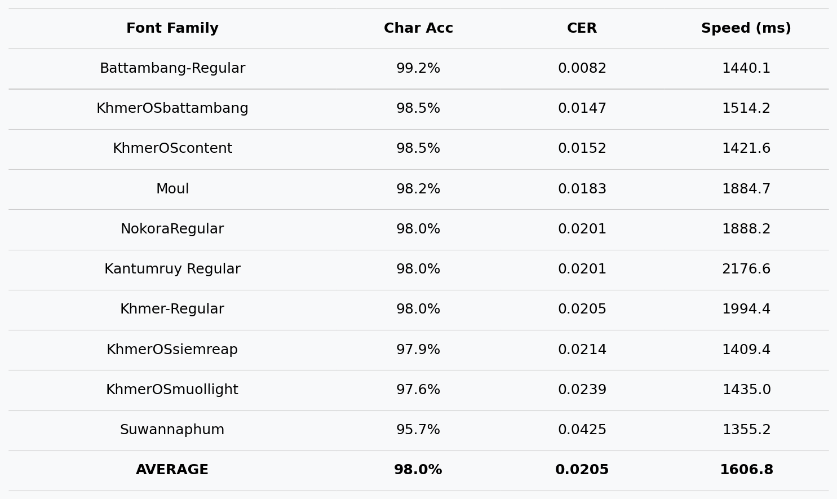Viewport: 837px width, 499px height.
Task: Click the NokoraRegular font name
Action: pyautogui.click(x=172, y=229)
